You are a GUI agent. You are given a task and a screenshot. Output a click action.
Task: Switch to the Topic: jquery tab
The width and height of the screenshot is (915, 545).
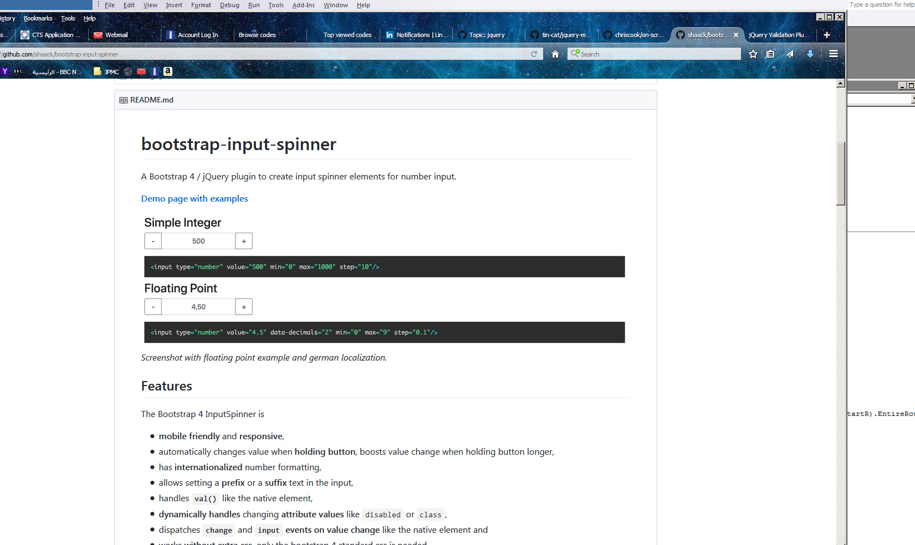click(x=486, y=35)
